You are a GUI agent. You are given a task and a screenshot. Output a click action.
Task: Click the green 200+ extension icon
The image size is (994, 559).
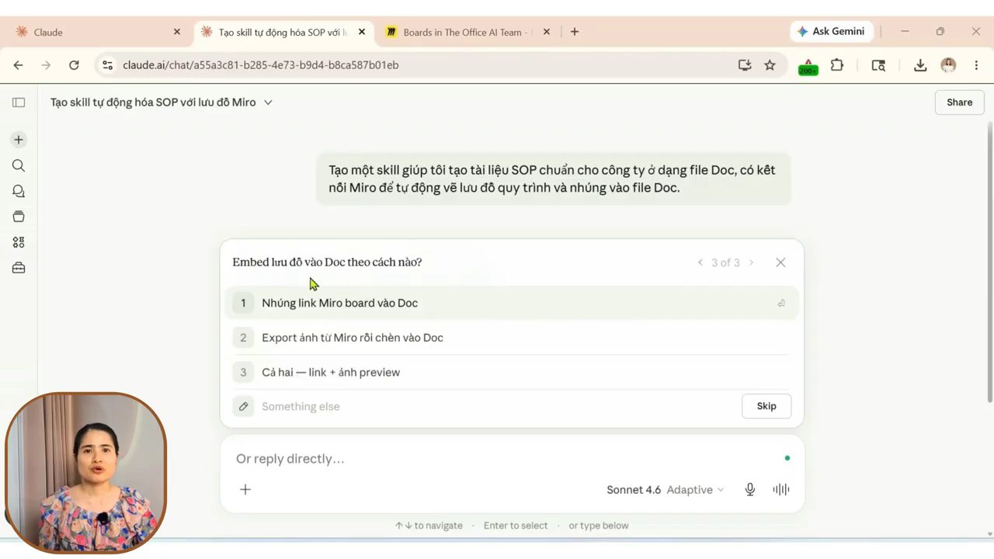tap(808, 66)
